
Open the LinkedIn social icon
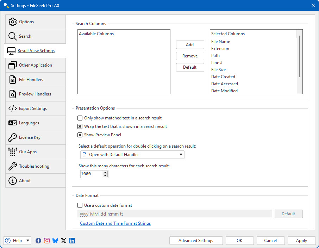[72, 241]
